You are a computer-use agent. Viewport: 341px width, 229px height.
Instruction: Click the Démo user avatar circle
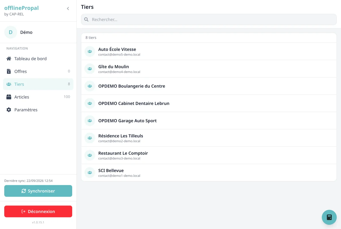coord(11,32)
